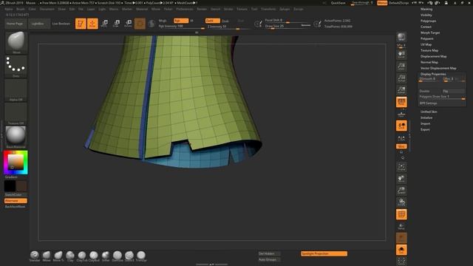Expand the Visibility sub-palette
The height and width of the screenshot is (266, 473).
pyautogui.click(x=426, y=15)
